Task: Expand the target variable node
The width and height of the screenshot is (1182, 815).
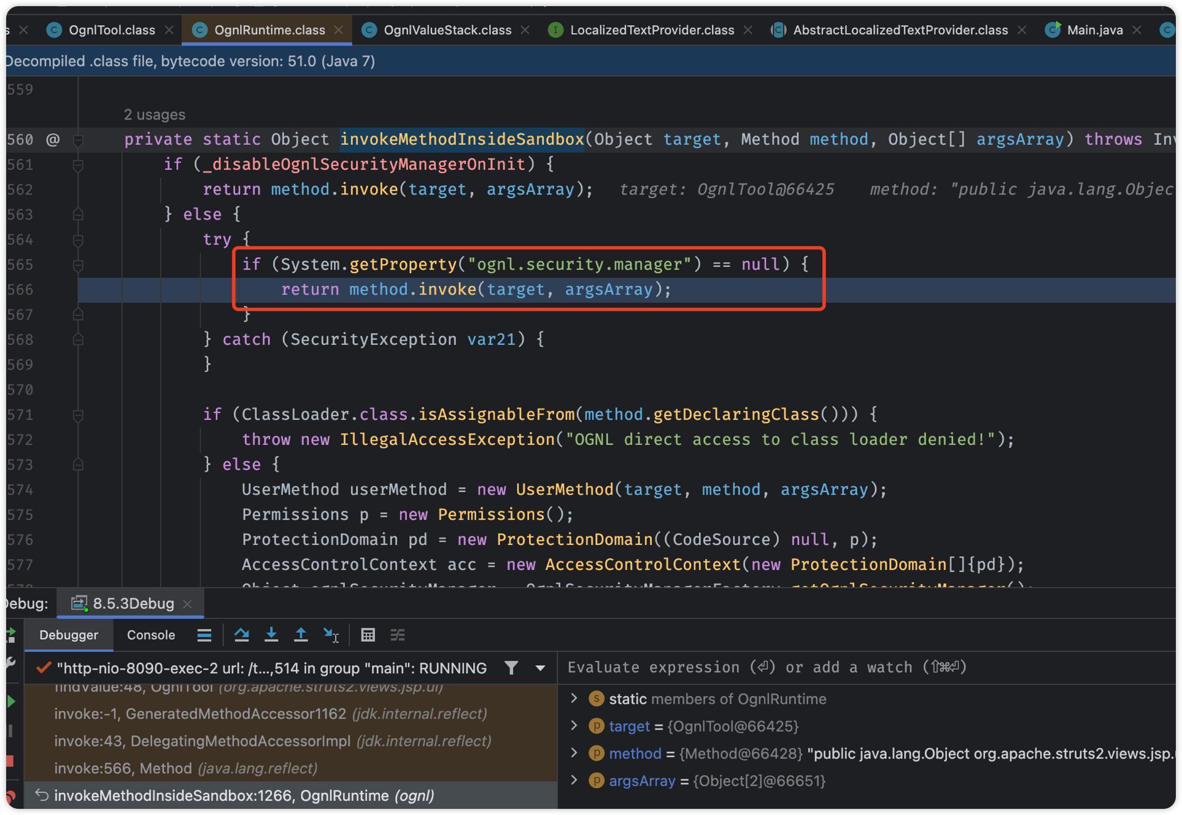Action: tap(574, 726)
